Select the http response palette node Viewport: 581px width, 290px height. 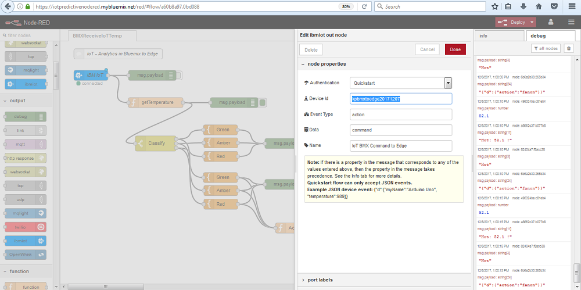[x=26, y=158]
